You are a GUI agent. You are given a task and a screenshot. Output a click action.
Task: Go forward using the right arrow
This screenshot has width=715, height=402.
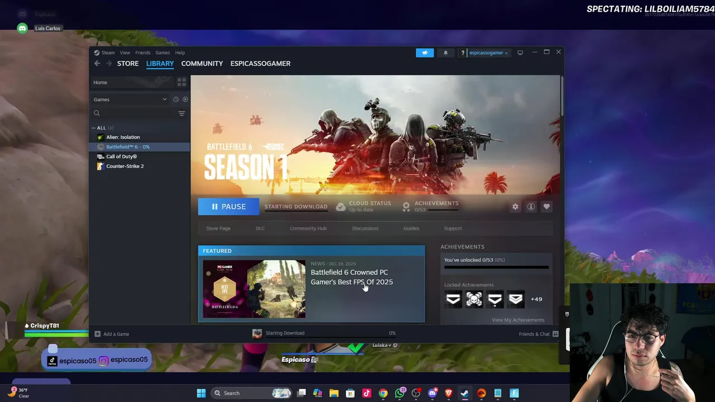click(108, 64)
